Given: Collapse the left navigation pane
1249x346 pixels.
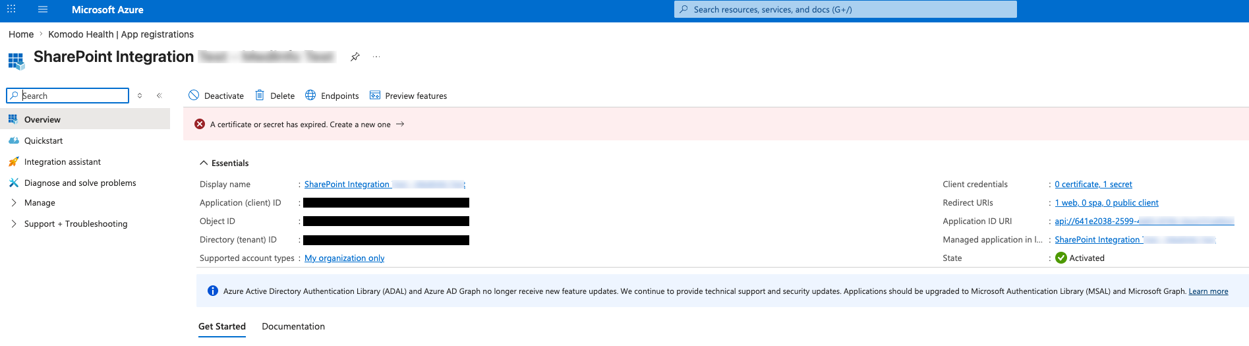Looking at the screenshot, I should tap(159, 96).
